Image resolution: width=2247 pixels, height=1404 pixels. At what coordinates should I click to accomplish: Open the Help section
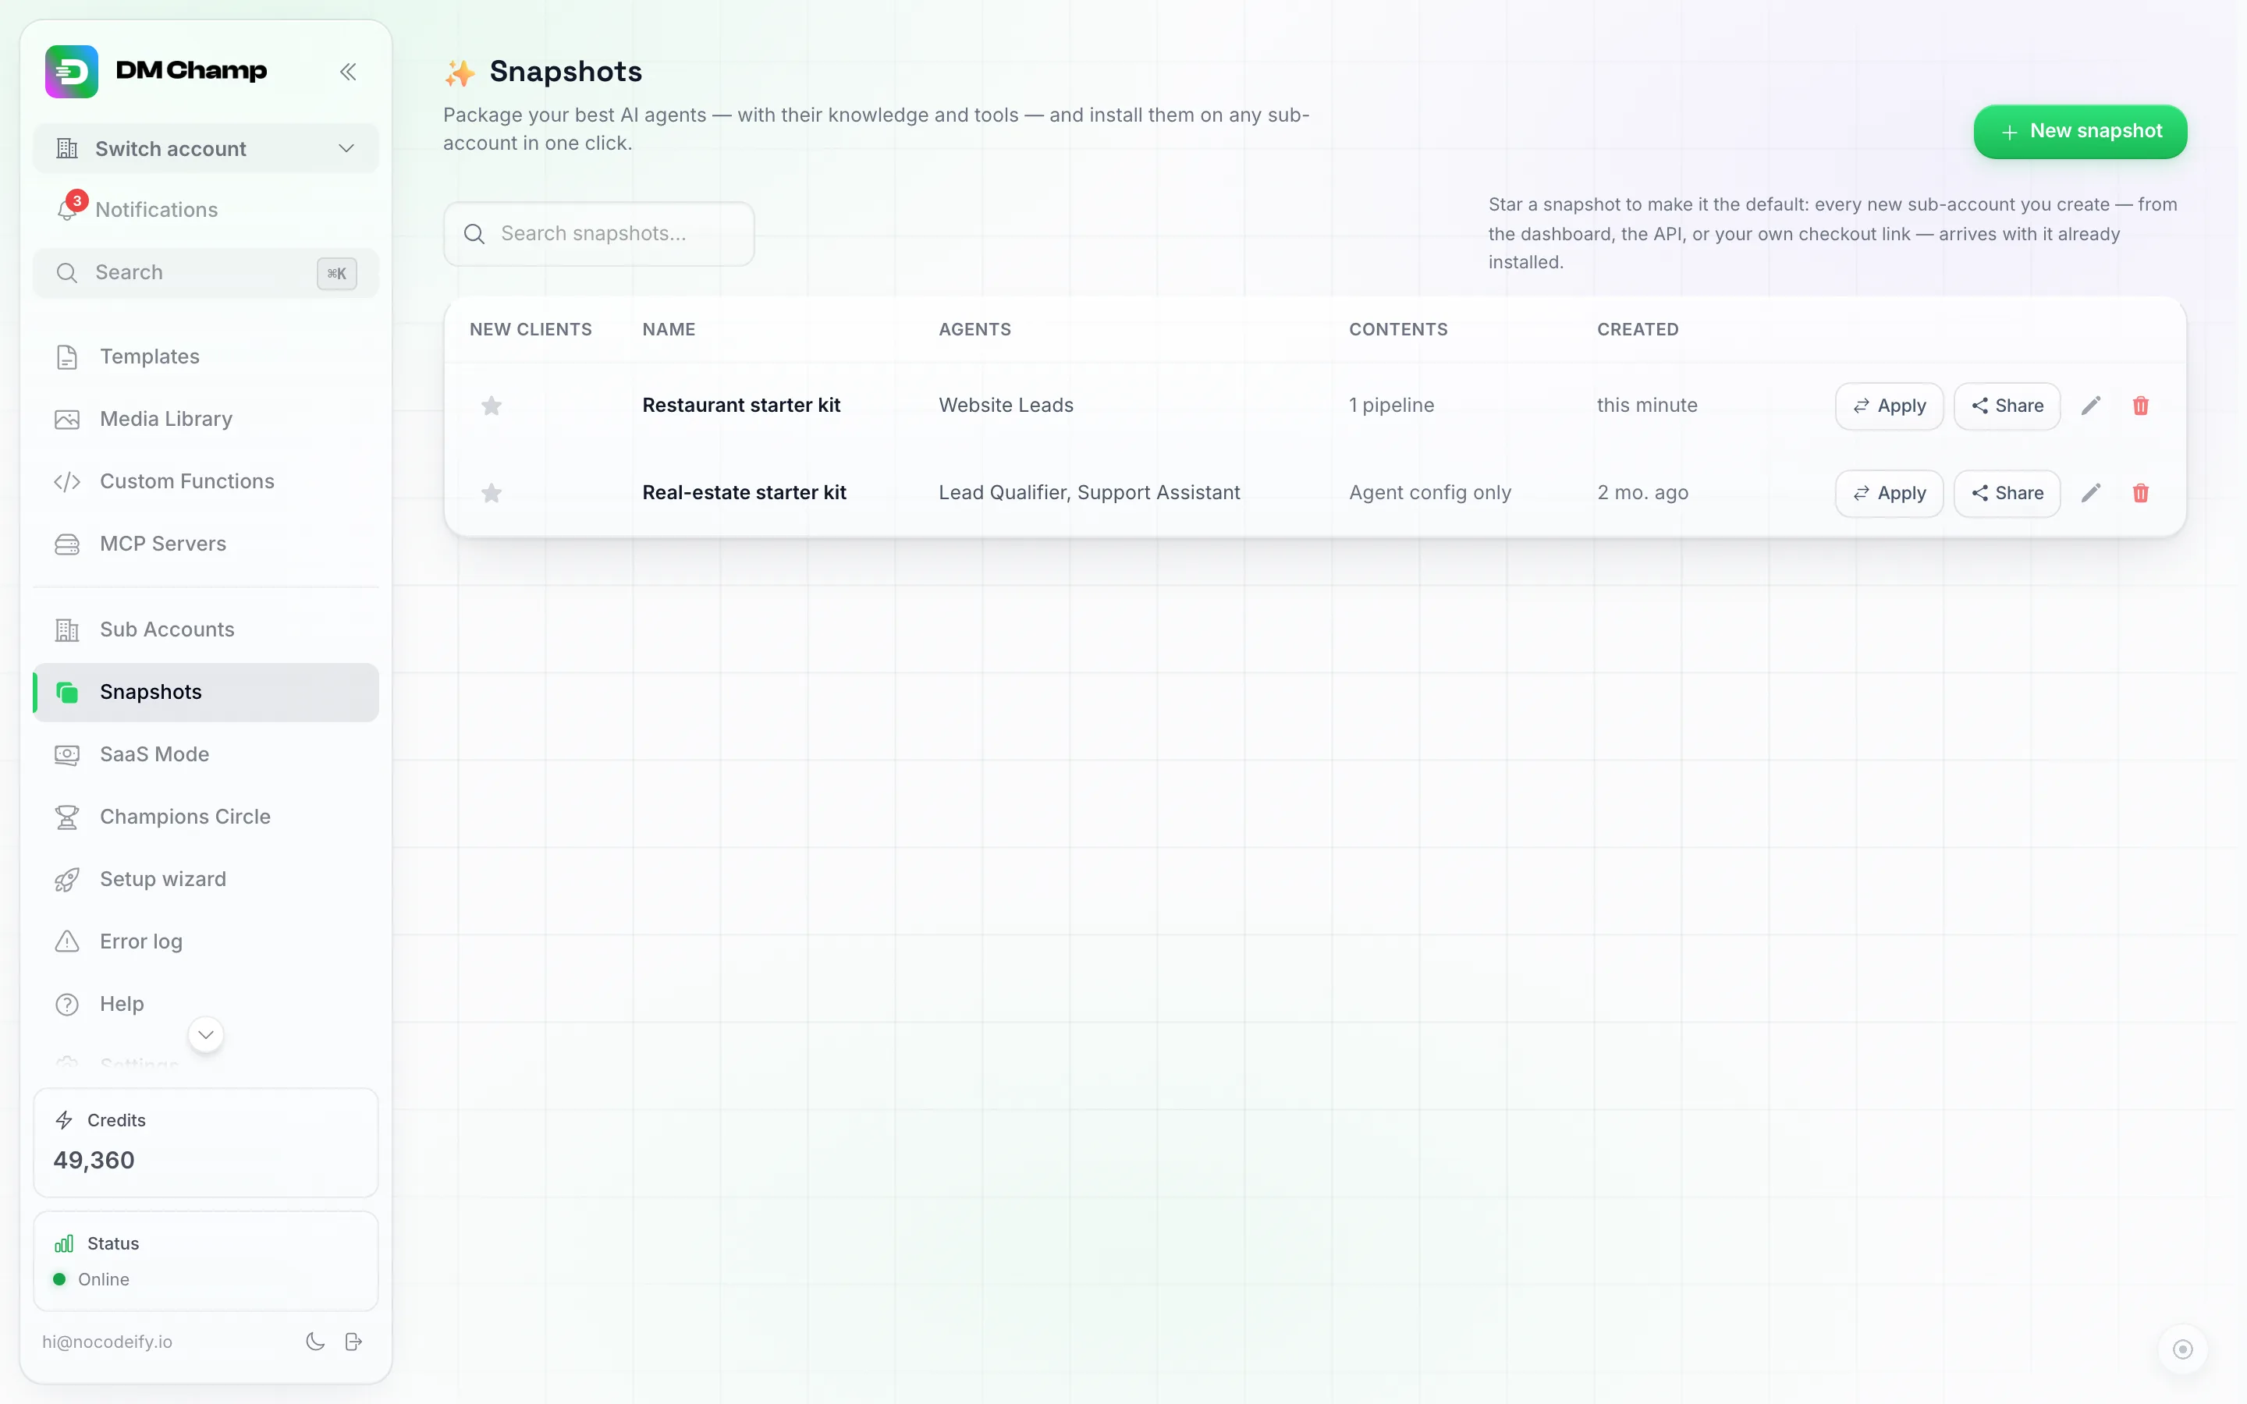tap(205, 1004)
